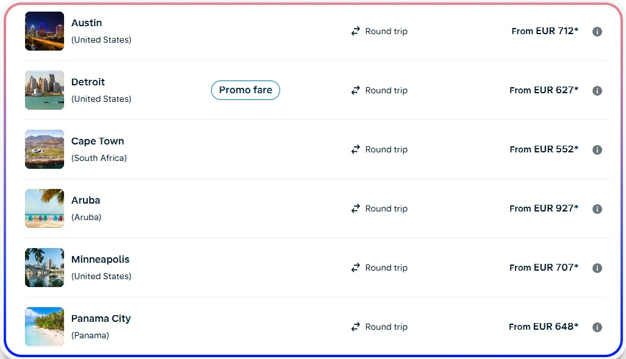Select the Panama City beach thumbnail

44,327
